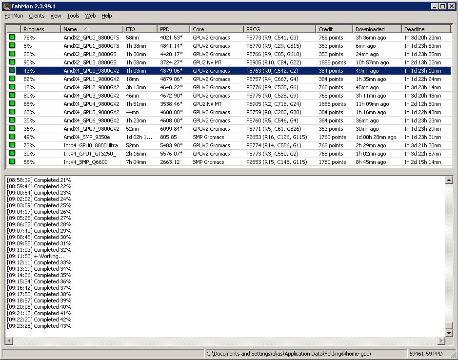Click log line + Working...

pos(35,256)
